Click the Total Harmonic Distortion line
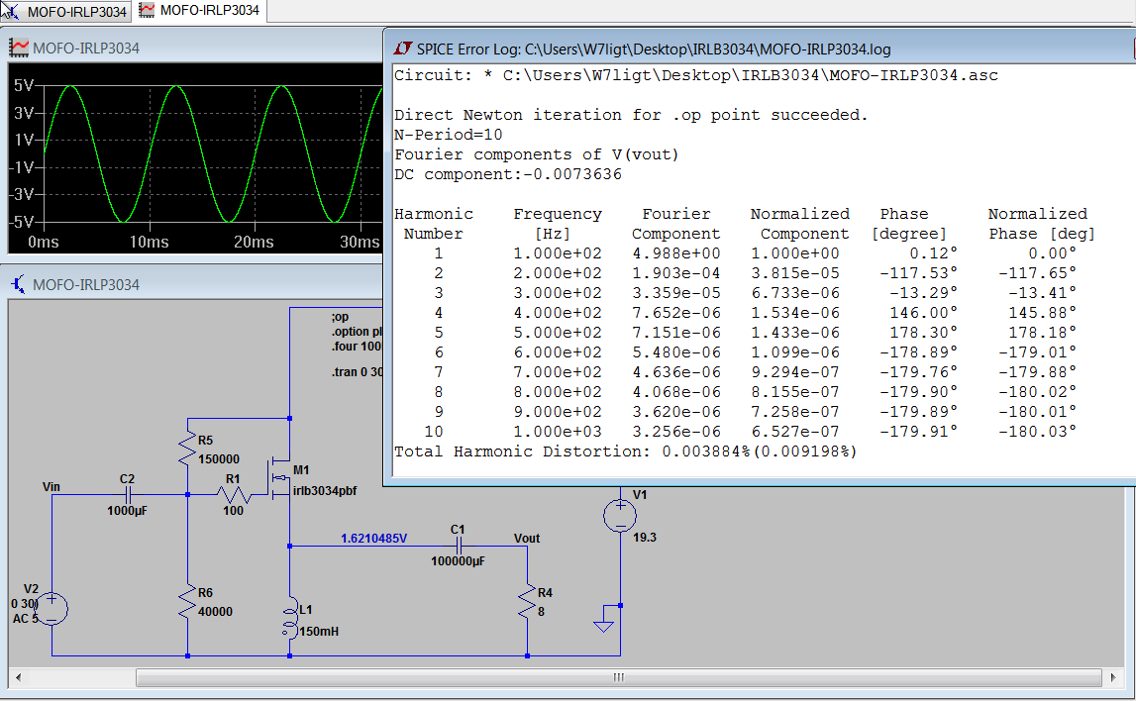The image size is (1136, 701). 625,451
